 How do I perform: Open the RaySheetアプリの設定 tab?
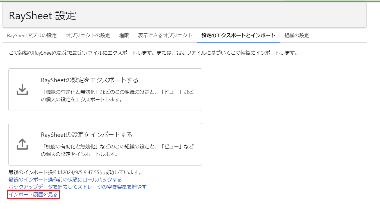(x=32, y=36)
